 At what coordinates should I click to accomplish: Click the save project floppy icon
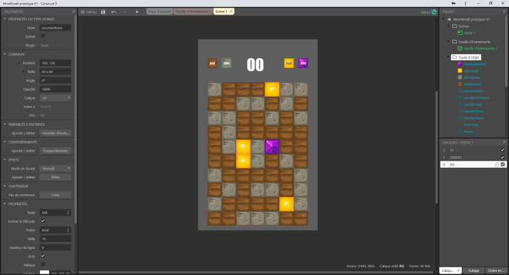click(x=103, y=11)
